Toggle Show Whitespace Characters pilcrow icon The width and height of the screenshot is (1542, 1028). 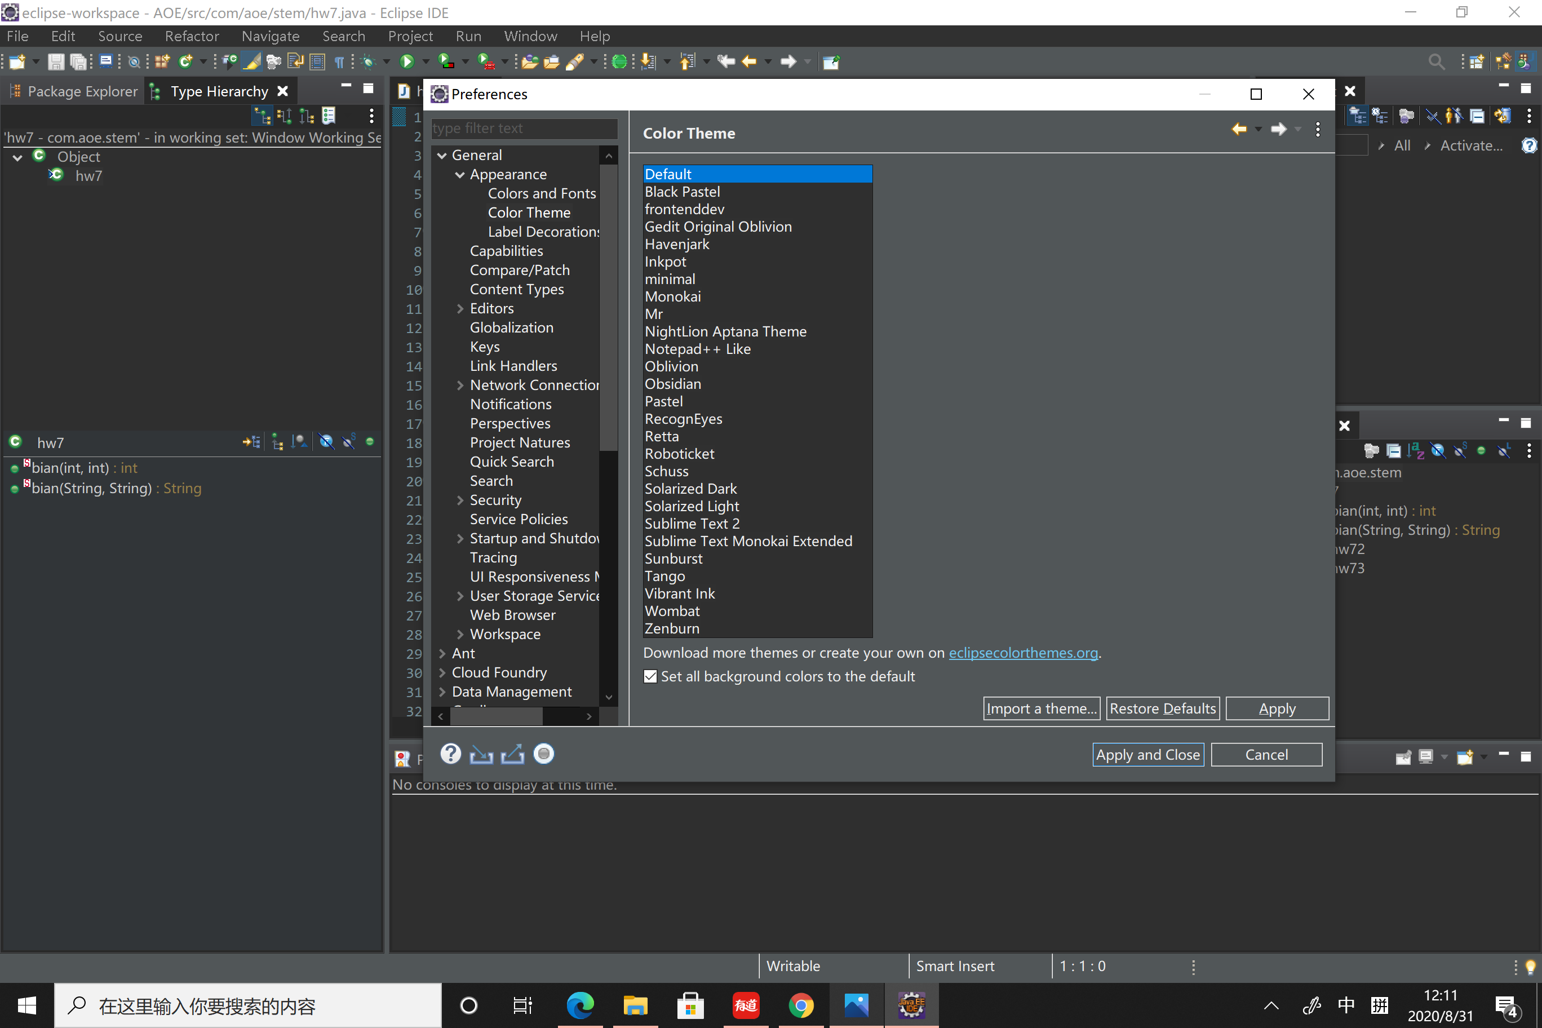point(339,61)
